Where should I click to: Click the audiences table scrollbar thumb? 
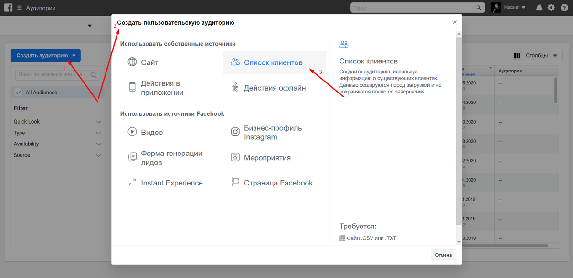click(x=556, y=90)
